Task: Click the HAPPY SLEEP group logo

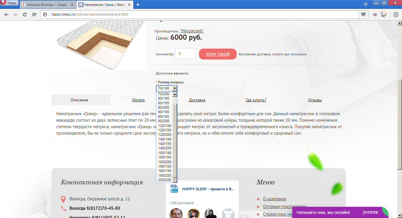Action: click(x=174, y=189)
